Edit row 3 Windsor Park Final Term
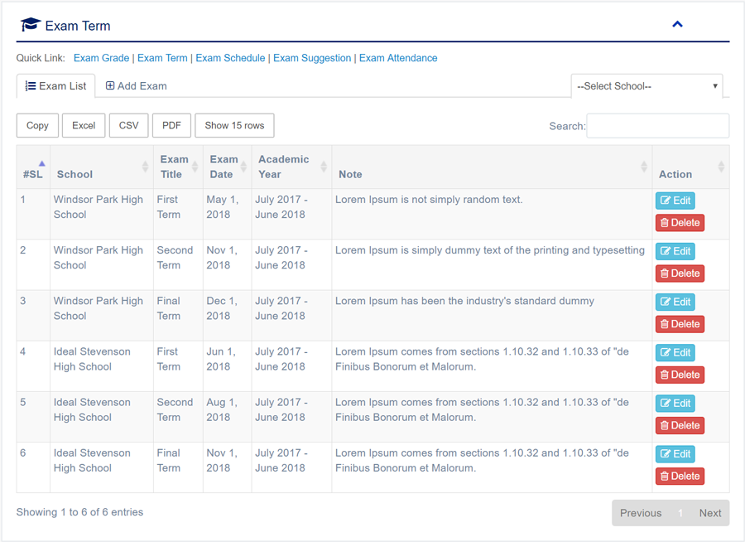Viewport: 745px width, 542px height. [675, 302]
